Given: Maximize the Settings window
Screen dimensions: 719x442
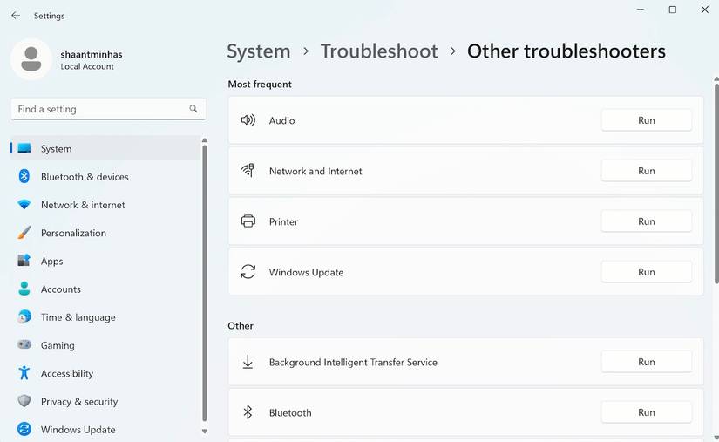Looking at the screenshot, I should tap(672, 10).
